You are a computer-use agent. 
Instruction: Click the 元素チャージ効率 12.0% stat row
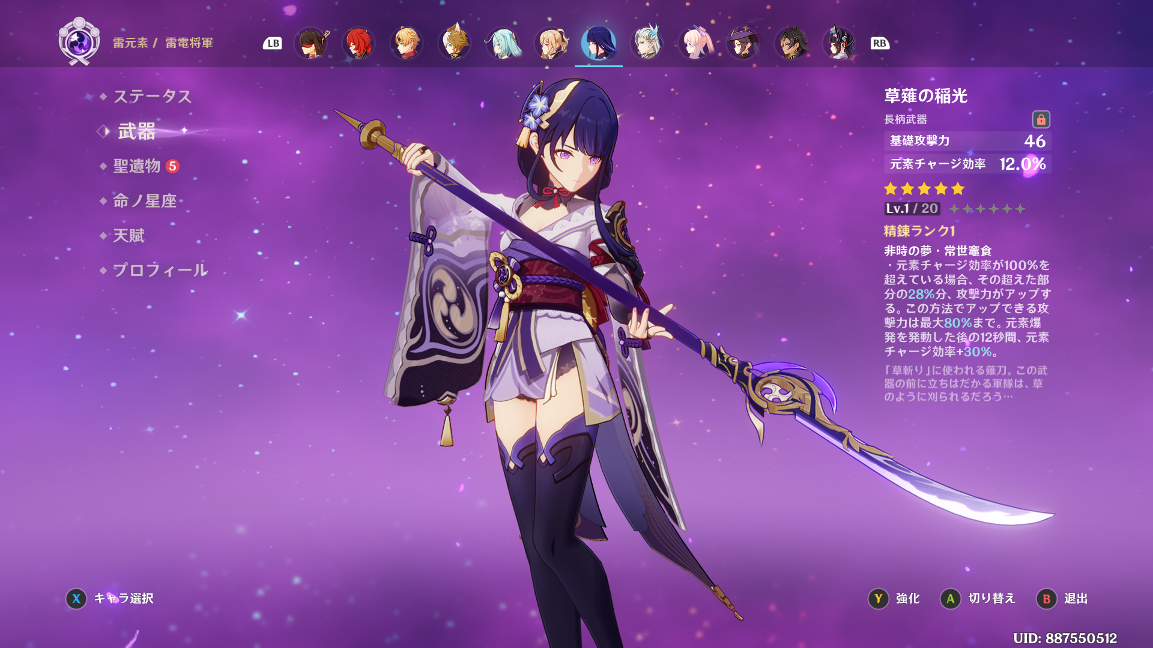pyautogui.click(x=967, y=164)
